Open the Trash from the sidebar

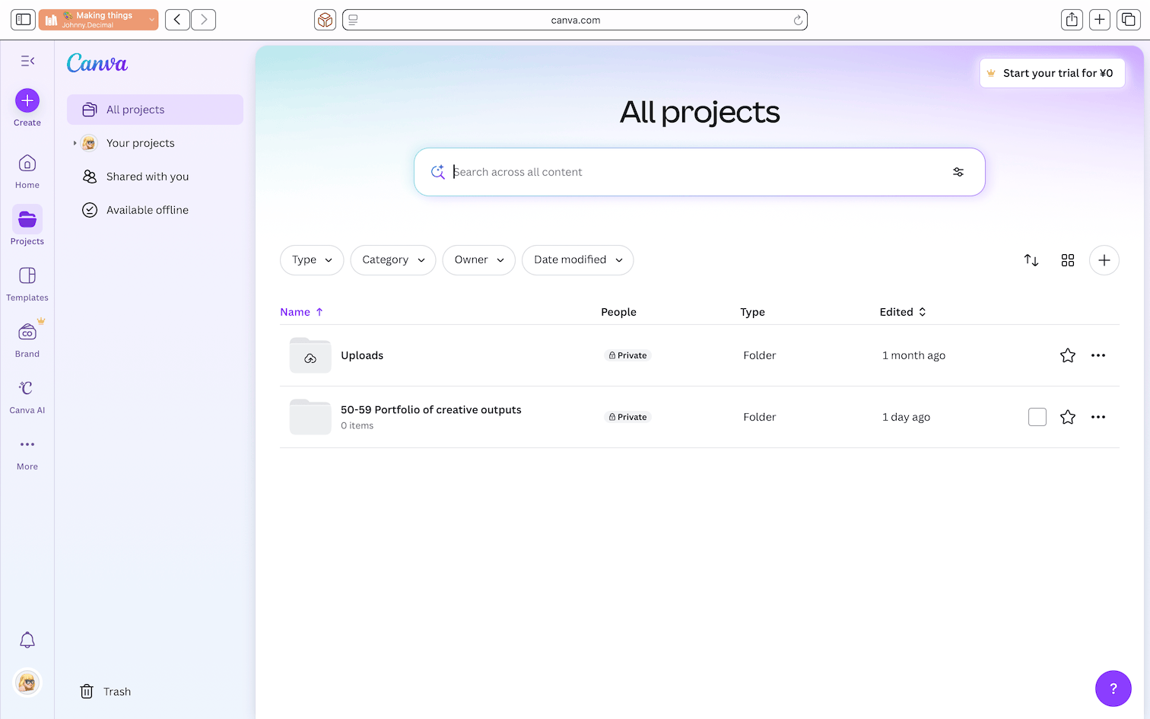click(105, 691)
